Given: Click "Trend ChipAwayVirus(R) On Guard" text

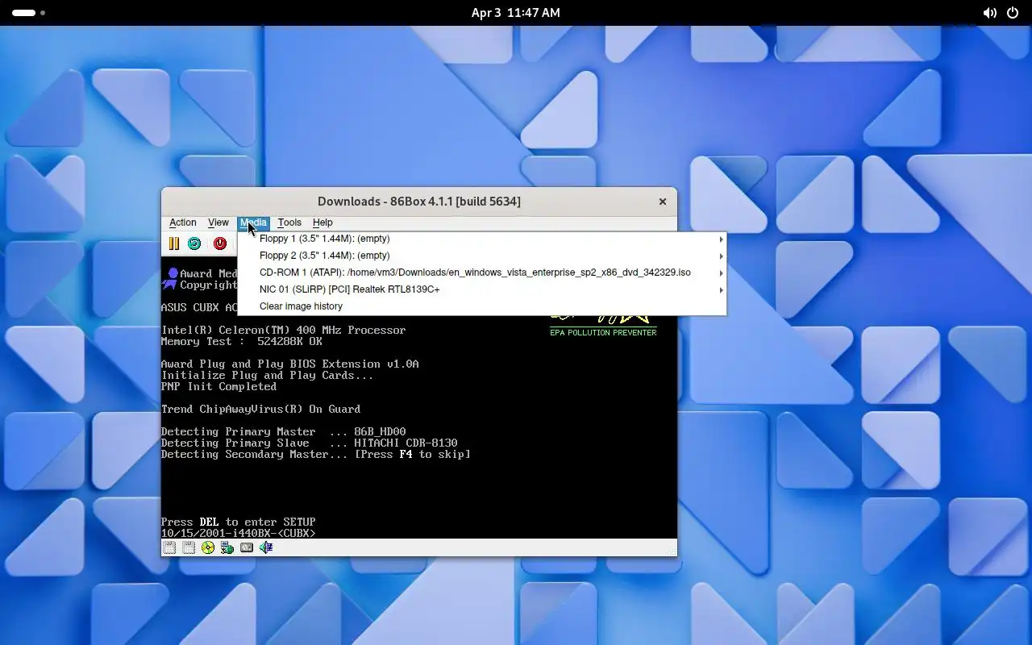Looking at the screenshot, I should coord(260,409).
